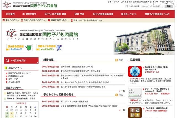Image resolution: width=177 pixels, height=118 pixels.
Task: Click the beginner leaf icon next to 初めての方へ
Action: pyautogui.click(x=6, y=68)
